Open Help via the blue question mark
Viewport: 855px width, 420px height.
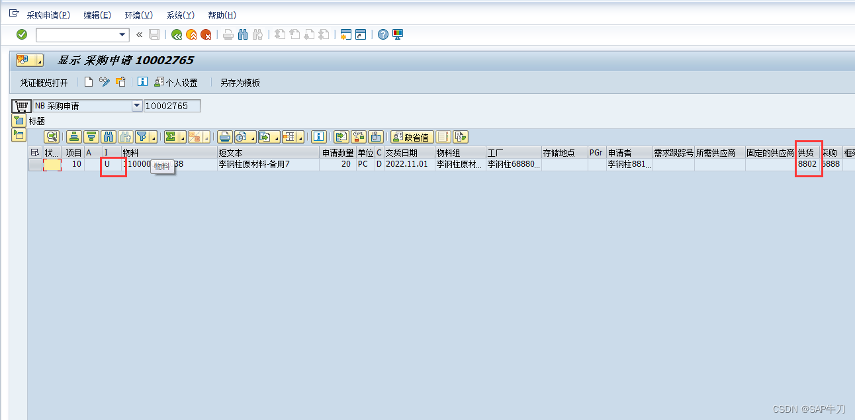pos(382,34)
